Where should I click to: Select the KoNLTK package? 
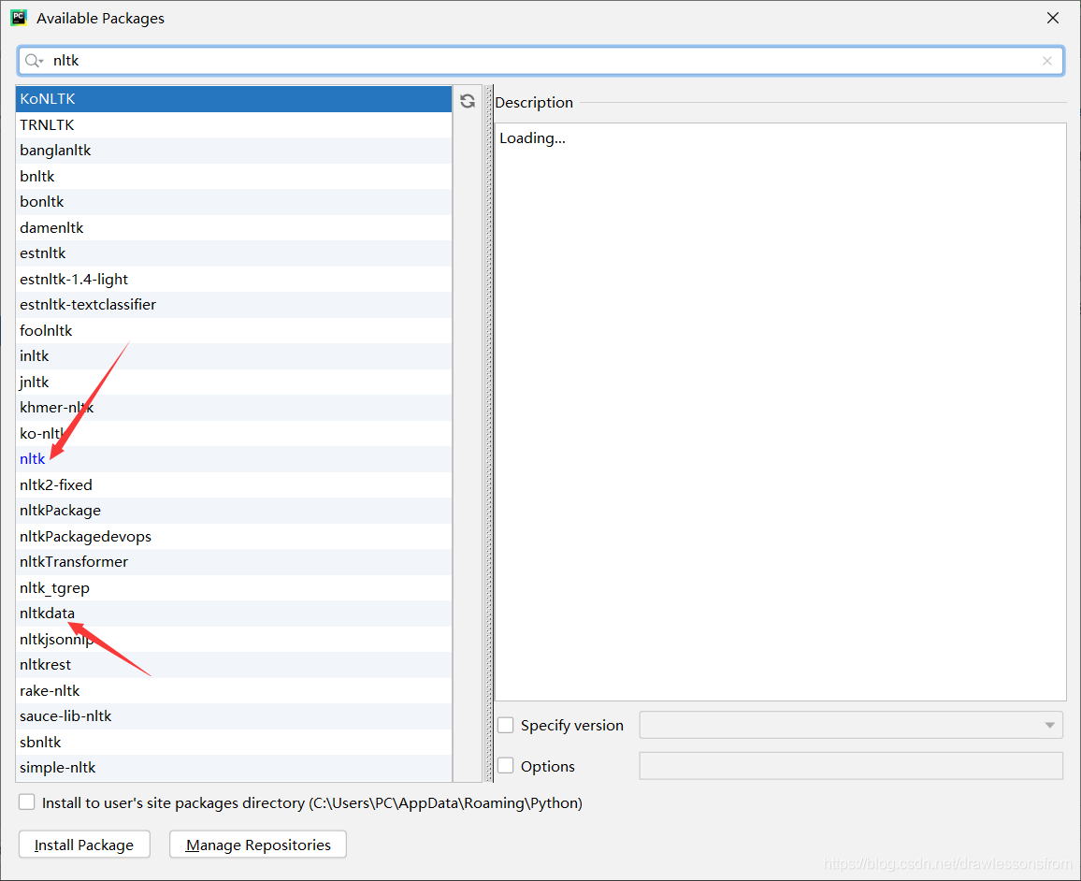[x=234, y=98]
